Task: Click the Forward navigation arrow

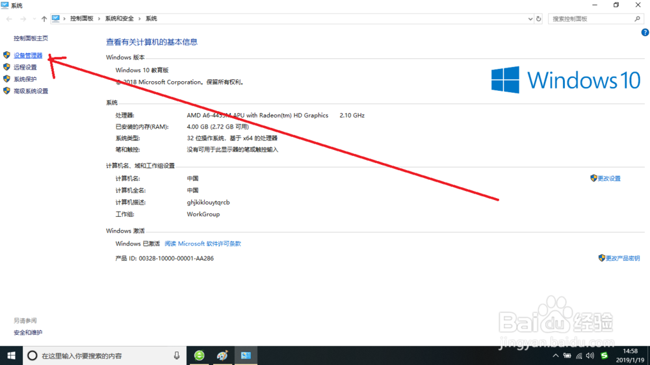Action: [x=23, y=19]
